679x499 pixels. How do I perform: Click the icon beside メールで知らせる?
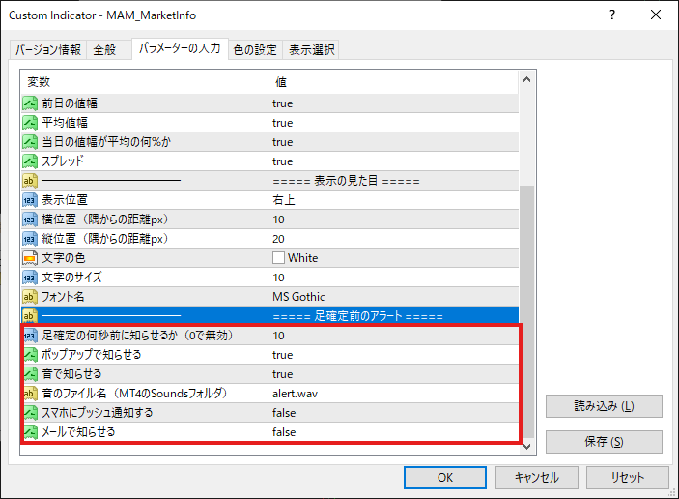(x=30, y=432)
